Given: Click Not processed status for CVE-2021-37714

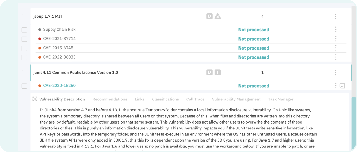Looking at the screenshot, I should tap(254, 39).
